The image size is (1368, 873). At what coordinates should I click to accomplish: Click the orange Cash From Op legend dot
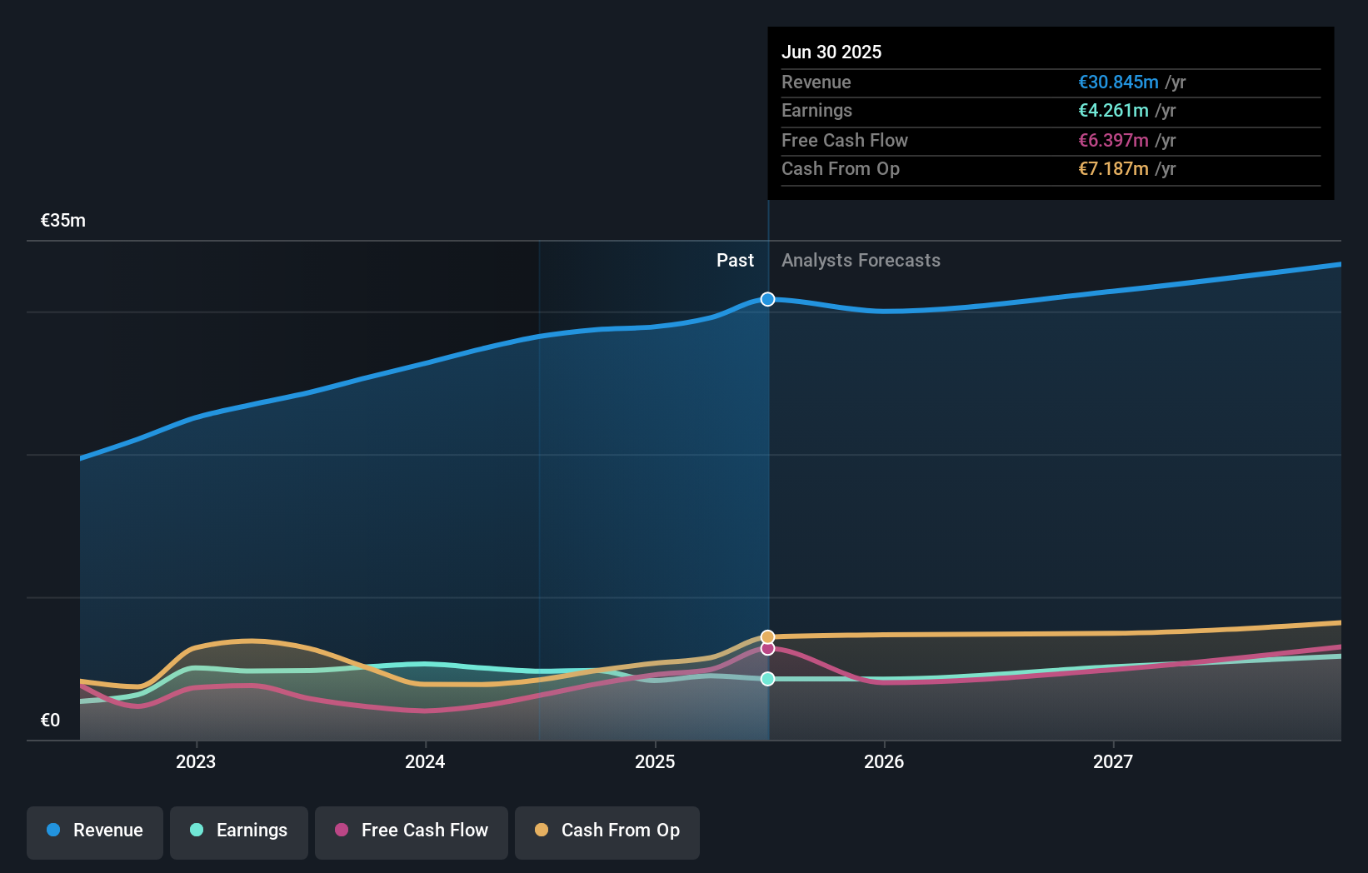(x=542, y=830)
